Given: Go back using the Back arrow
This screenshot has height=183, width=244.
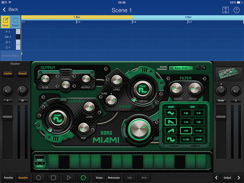Looking at the screenshot, I should (11, 10).
